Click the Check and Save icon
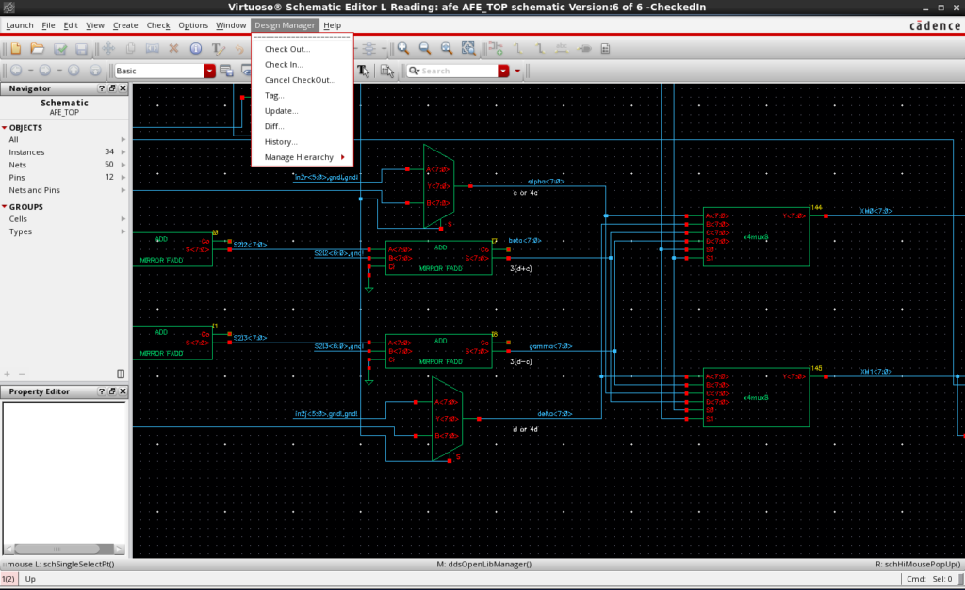This screenshot has width=965, height=590. coord(59,49)
